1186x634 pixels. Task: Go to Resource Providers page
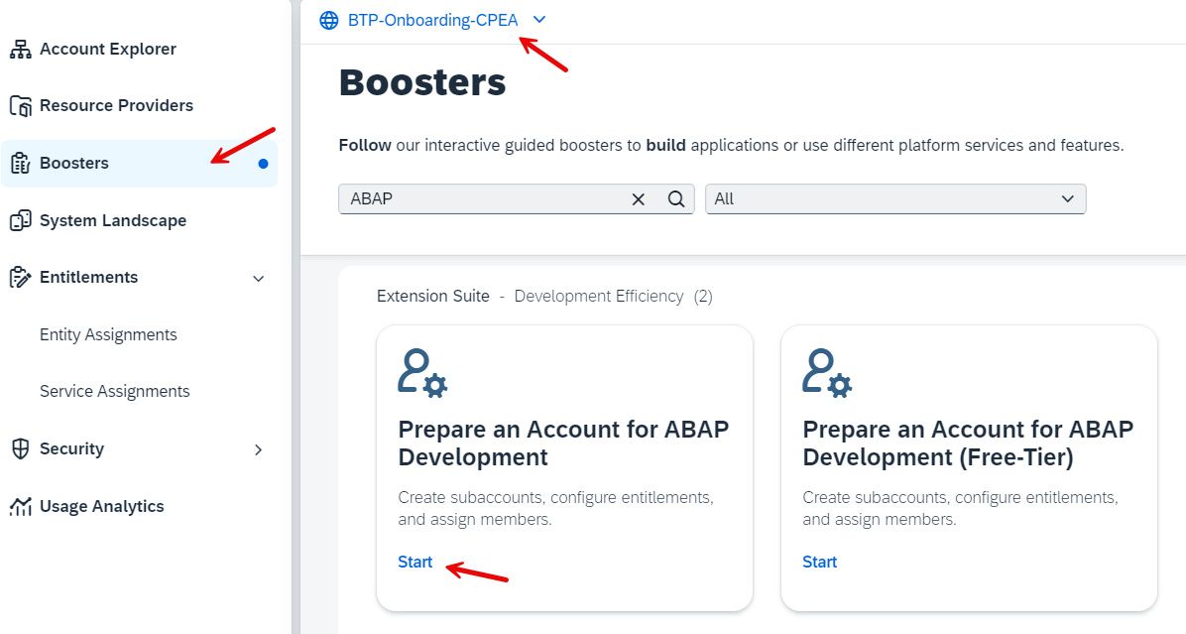[116, 106]
